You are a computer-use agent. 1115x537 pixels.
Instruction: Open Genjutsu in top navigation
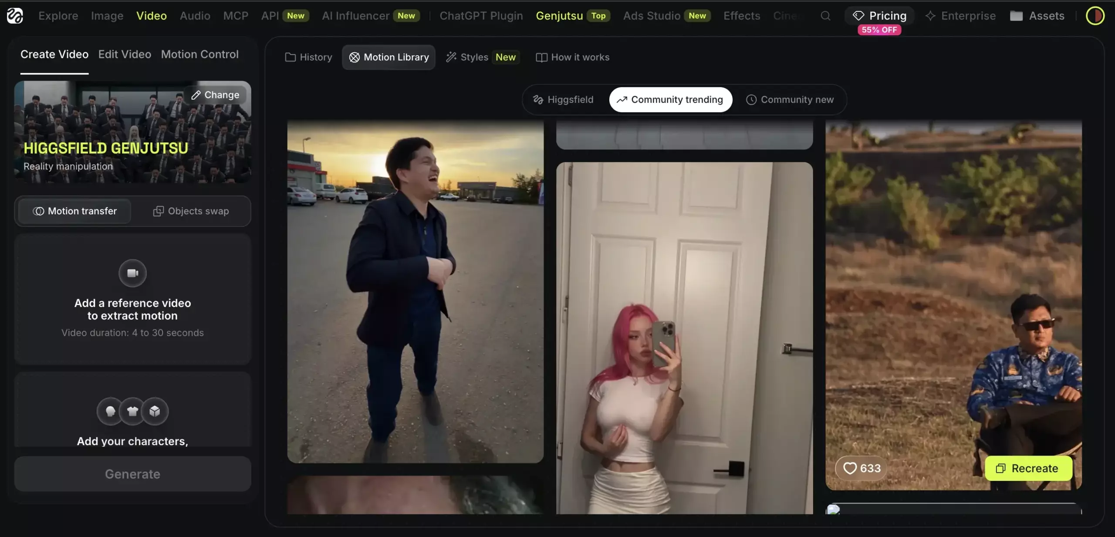point(573,16)
